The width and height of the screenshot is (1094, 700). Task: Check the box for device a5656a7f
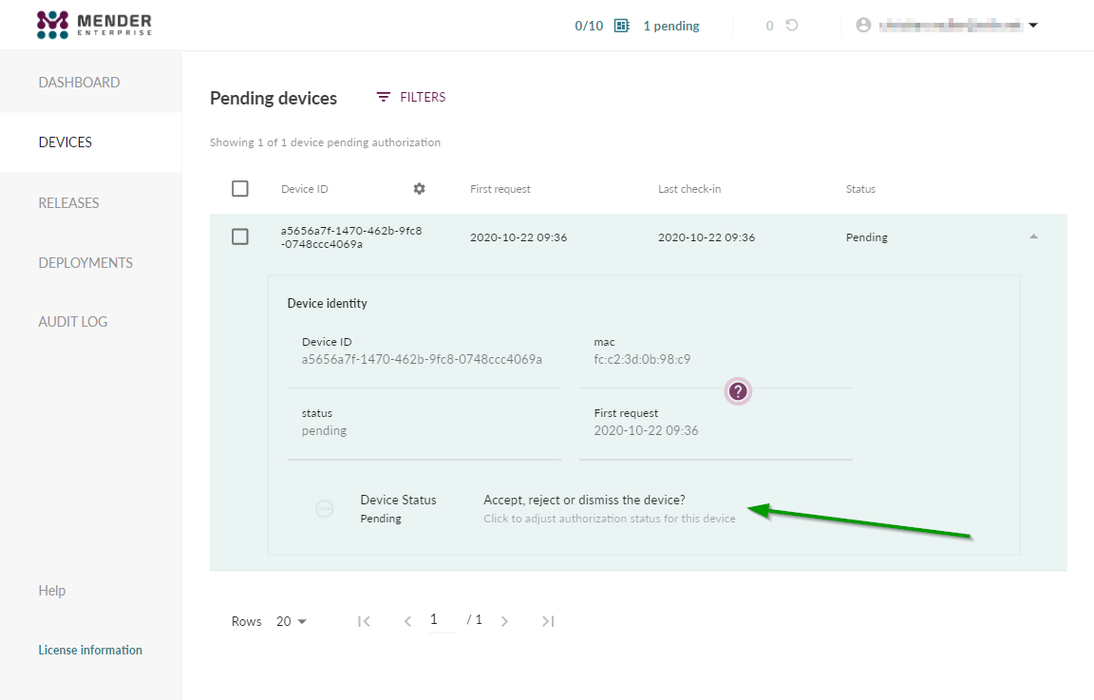coord(240,236)
